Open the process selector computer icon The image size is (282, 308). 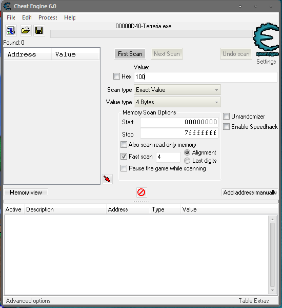11,31
